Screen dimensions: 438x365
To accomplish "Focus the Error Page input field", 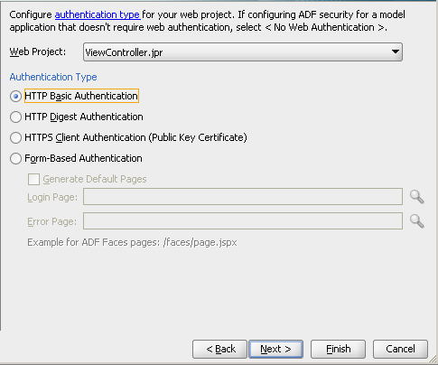I will (x=243, y=221).
